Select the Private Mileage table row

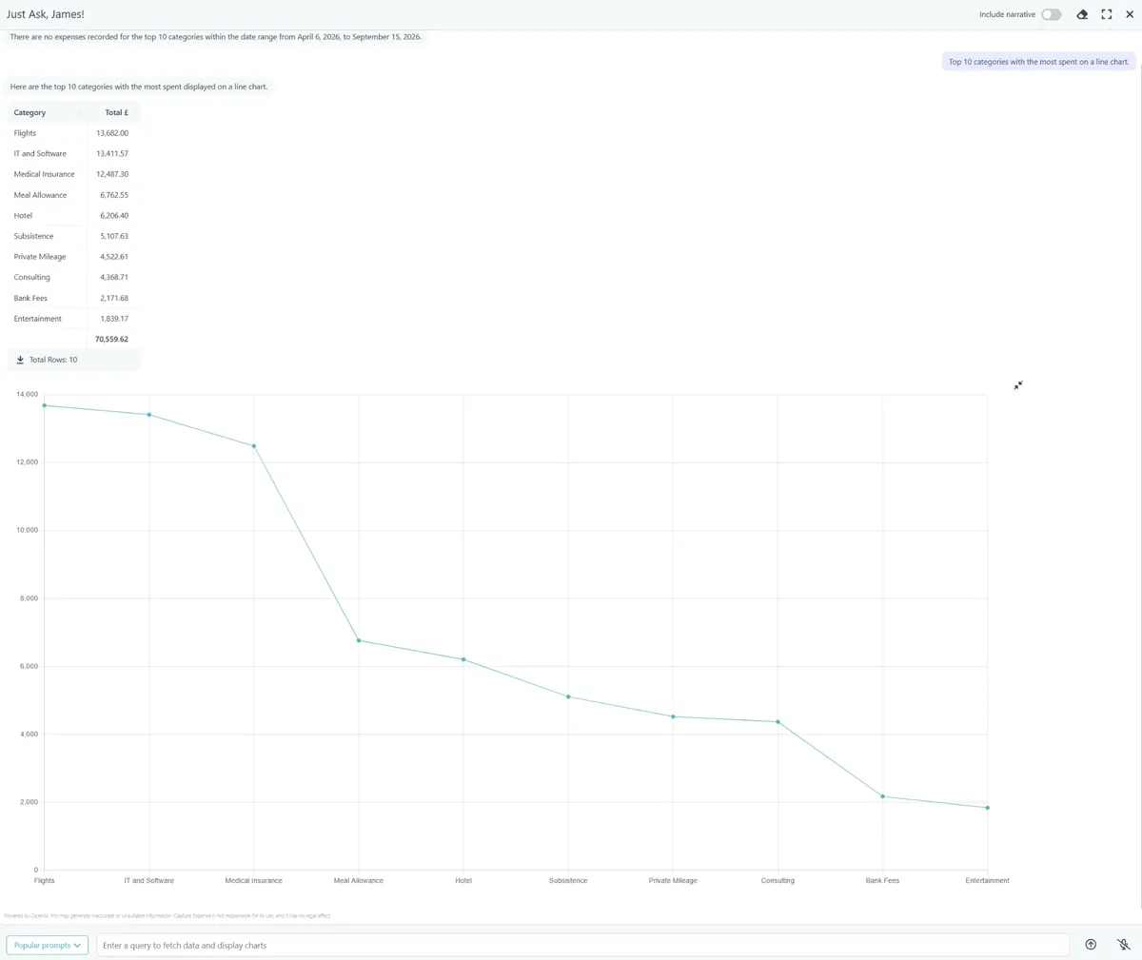tap(73, 257)
